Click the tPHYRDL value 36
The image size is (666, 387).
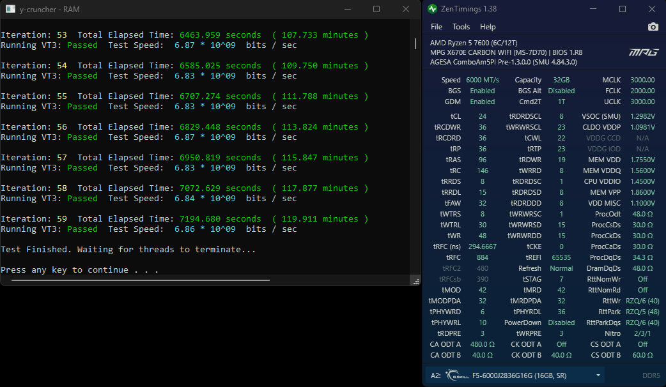tap(561, 312)
